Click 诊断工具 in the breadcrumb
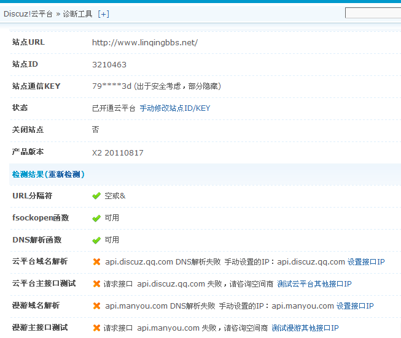The width and height of the screenshot is (401, 338). [78, 13]
